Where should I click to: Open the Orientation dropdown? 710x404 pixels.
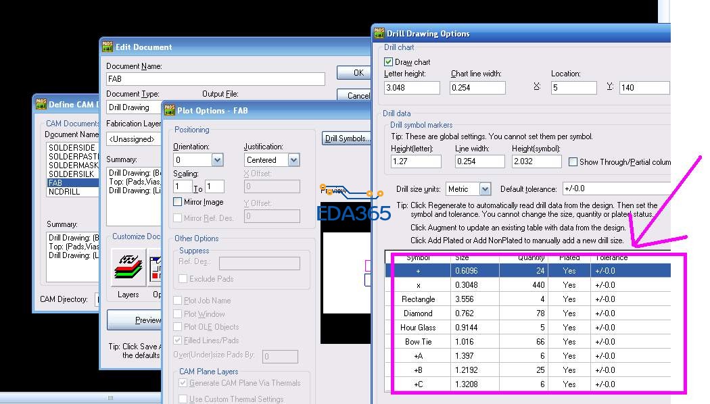click(x=217, y=159)
